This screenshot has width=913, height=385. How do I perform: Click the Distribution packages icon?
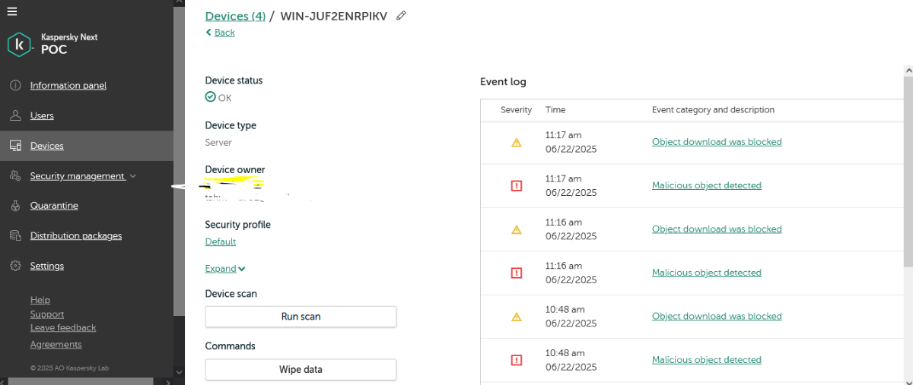[x=14, y=235]
